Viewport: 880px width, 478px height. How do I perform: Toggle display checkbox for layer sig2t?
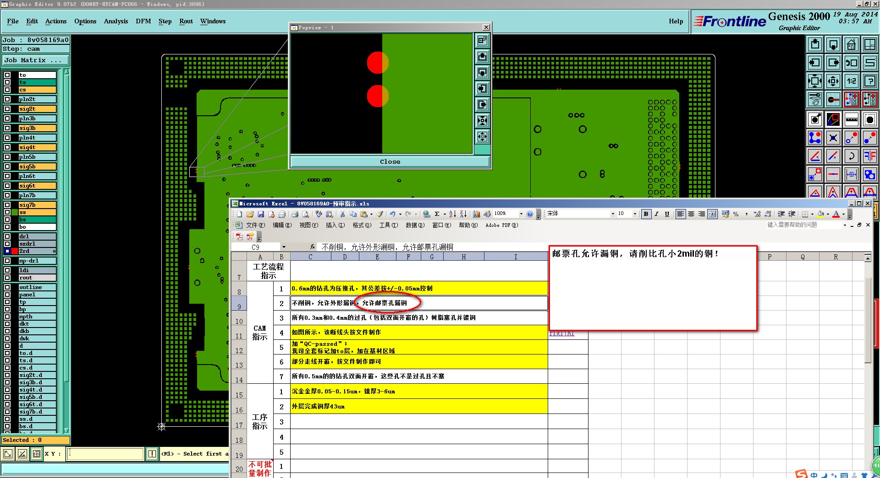[x=7, y=109]
